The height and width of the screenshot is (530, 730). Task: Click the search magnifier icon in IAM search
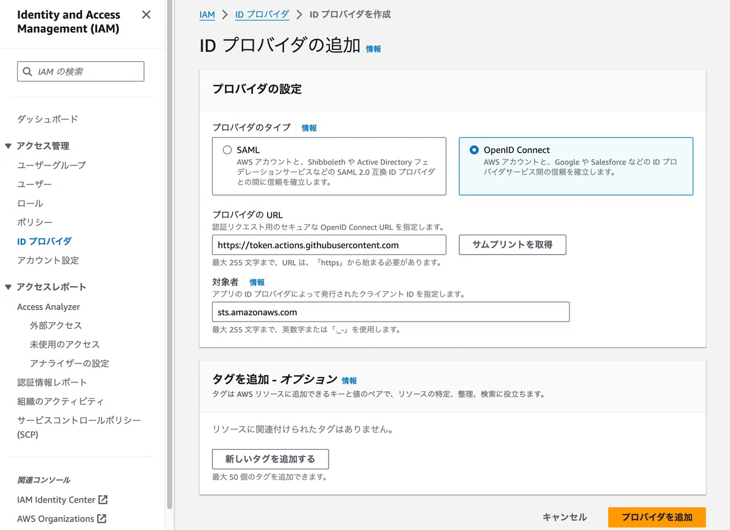[x=27, y=72]
